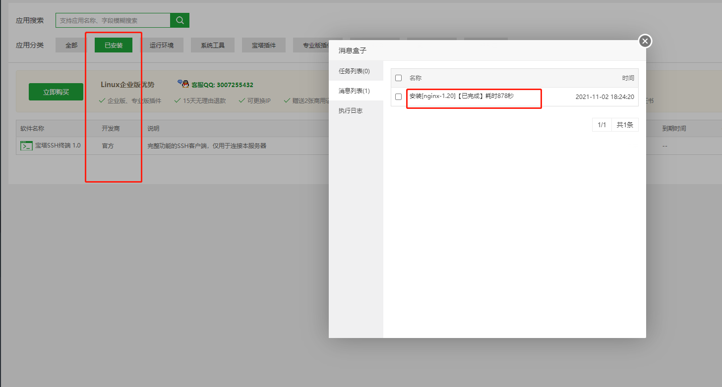
Task: Click the 客服QQ: 3007255432 link
Action: click(x=223, y=85)
